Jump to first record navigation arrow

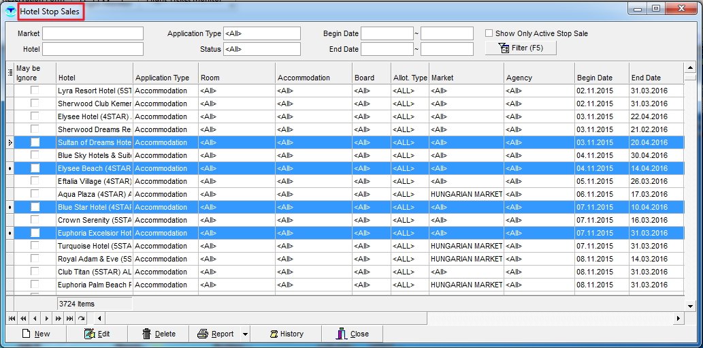tap(12, 318)
